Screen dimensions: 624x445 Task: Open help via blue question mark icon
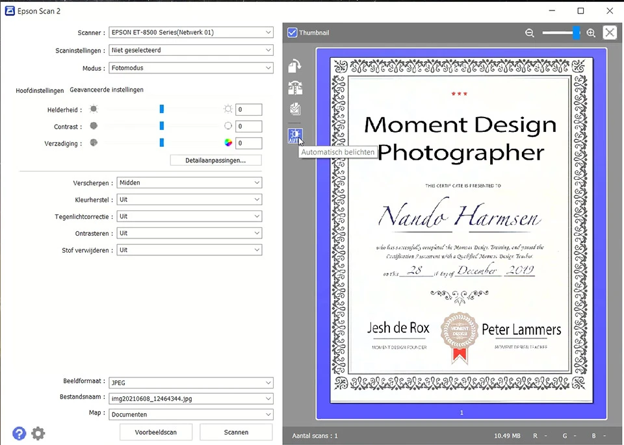pyautogui.click(x=19, y=433)
